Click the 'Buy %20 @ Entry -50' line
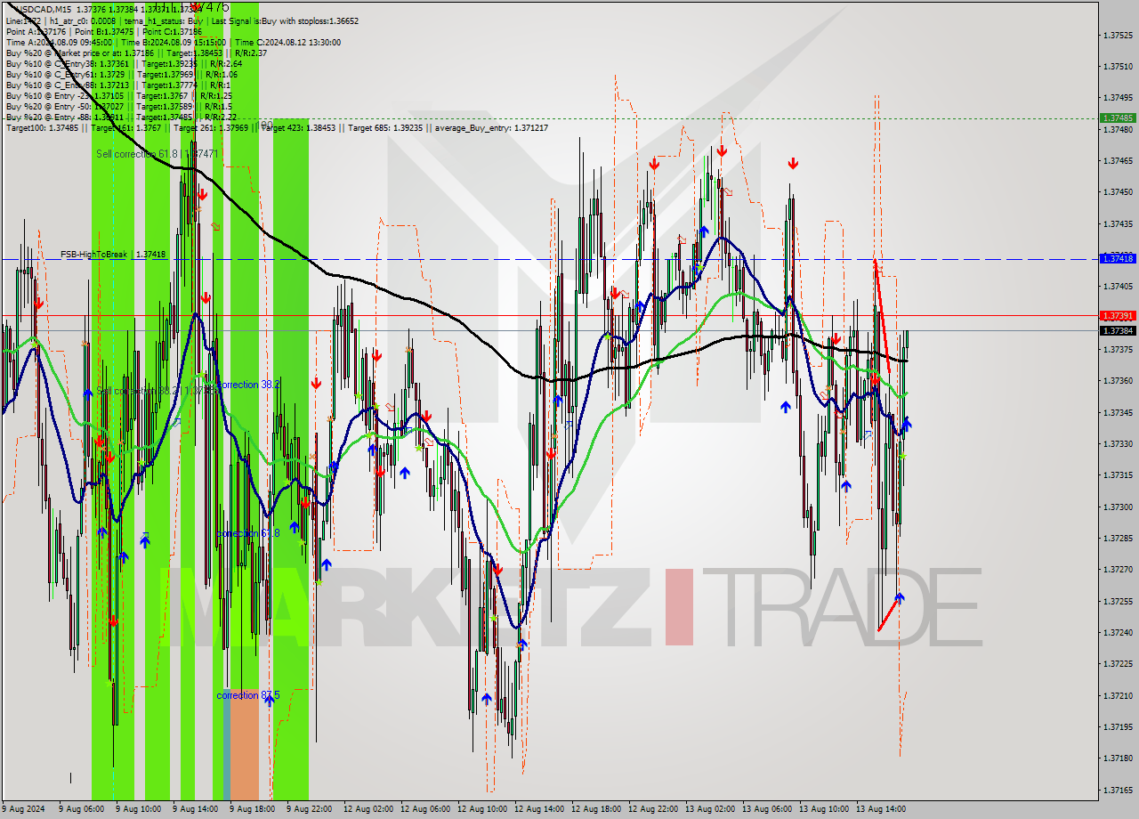 click(117, 106)
